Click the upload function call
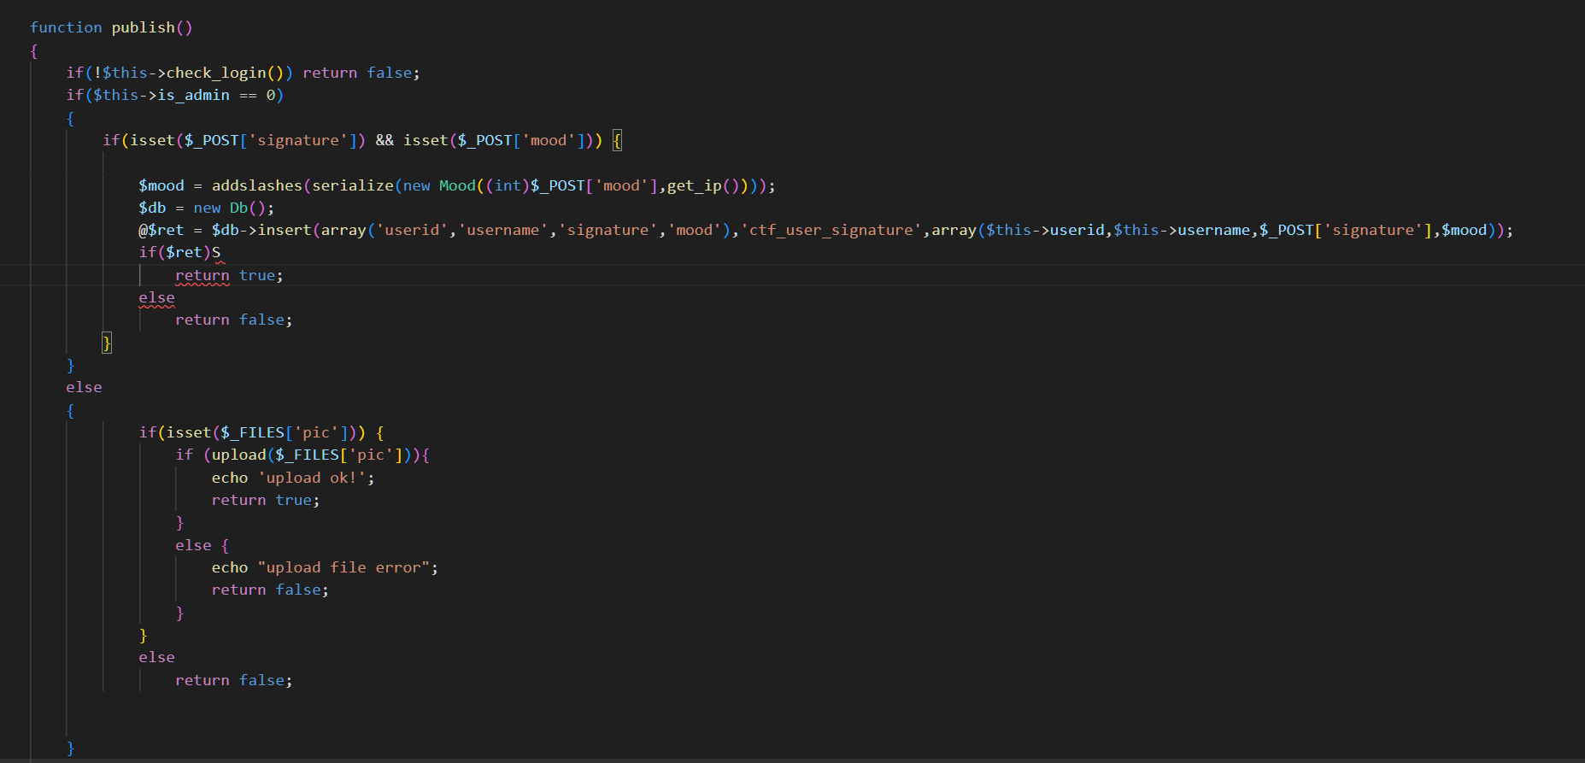The image size is (1585, 763). pos(238,455)
